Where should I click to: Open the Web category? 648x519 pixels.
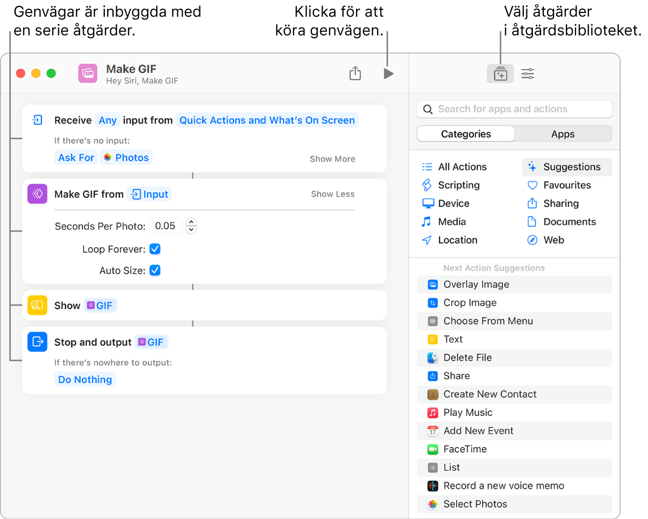click(x=545, y=240)
